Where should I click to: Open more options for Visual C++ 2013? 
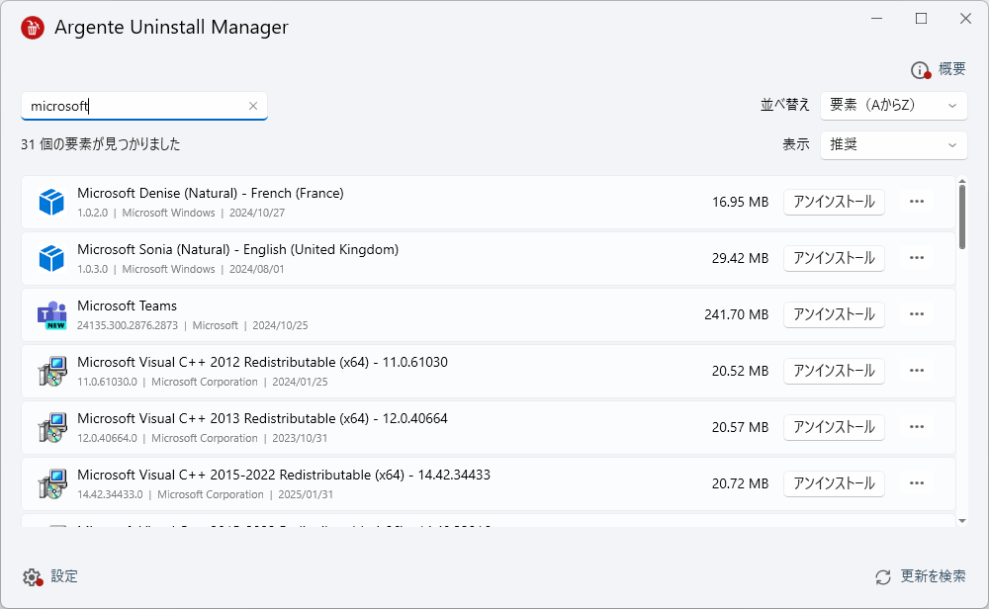coord(917,427)
